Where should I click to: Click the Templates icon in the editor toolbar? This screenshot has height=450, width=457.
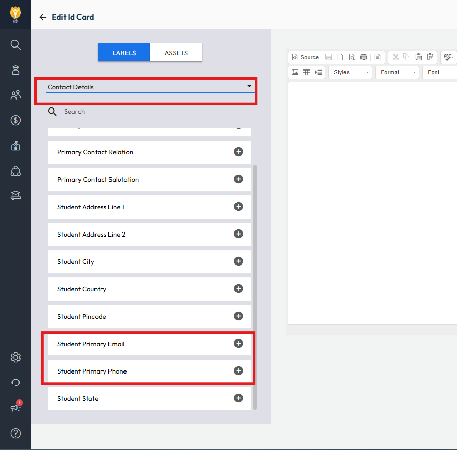(377, 57)
